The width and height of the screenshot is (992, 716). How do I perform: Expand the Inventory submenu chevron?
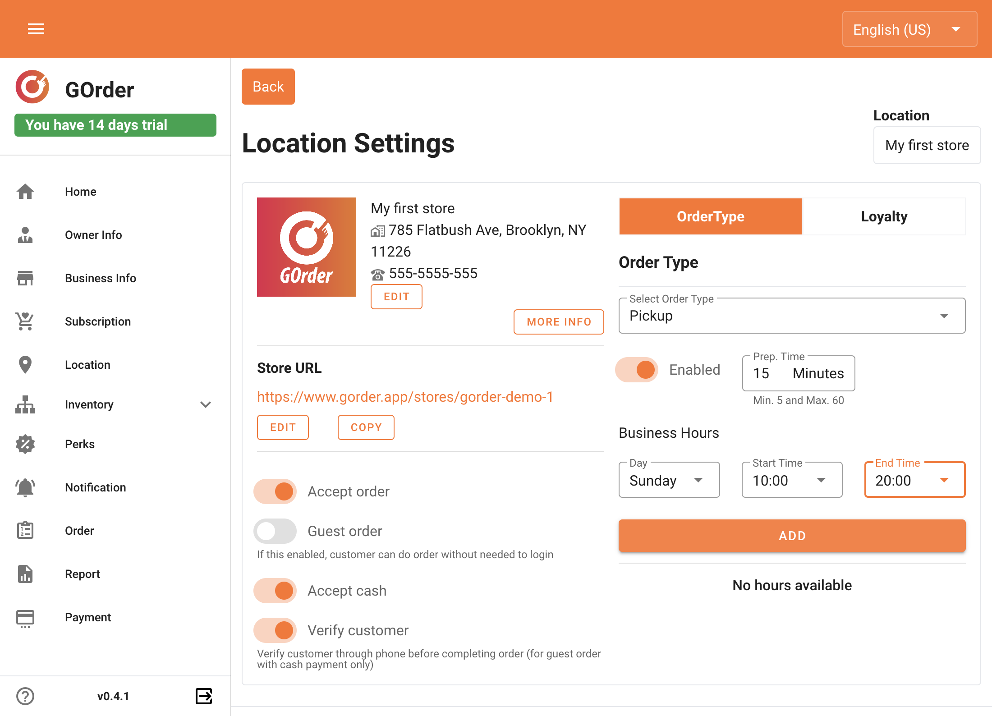[206, 404]
